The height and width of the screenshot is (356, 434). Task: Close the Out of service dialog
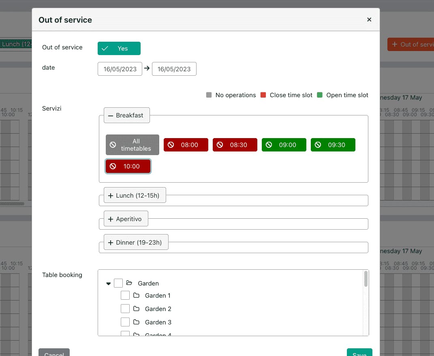369,19
